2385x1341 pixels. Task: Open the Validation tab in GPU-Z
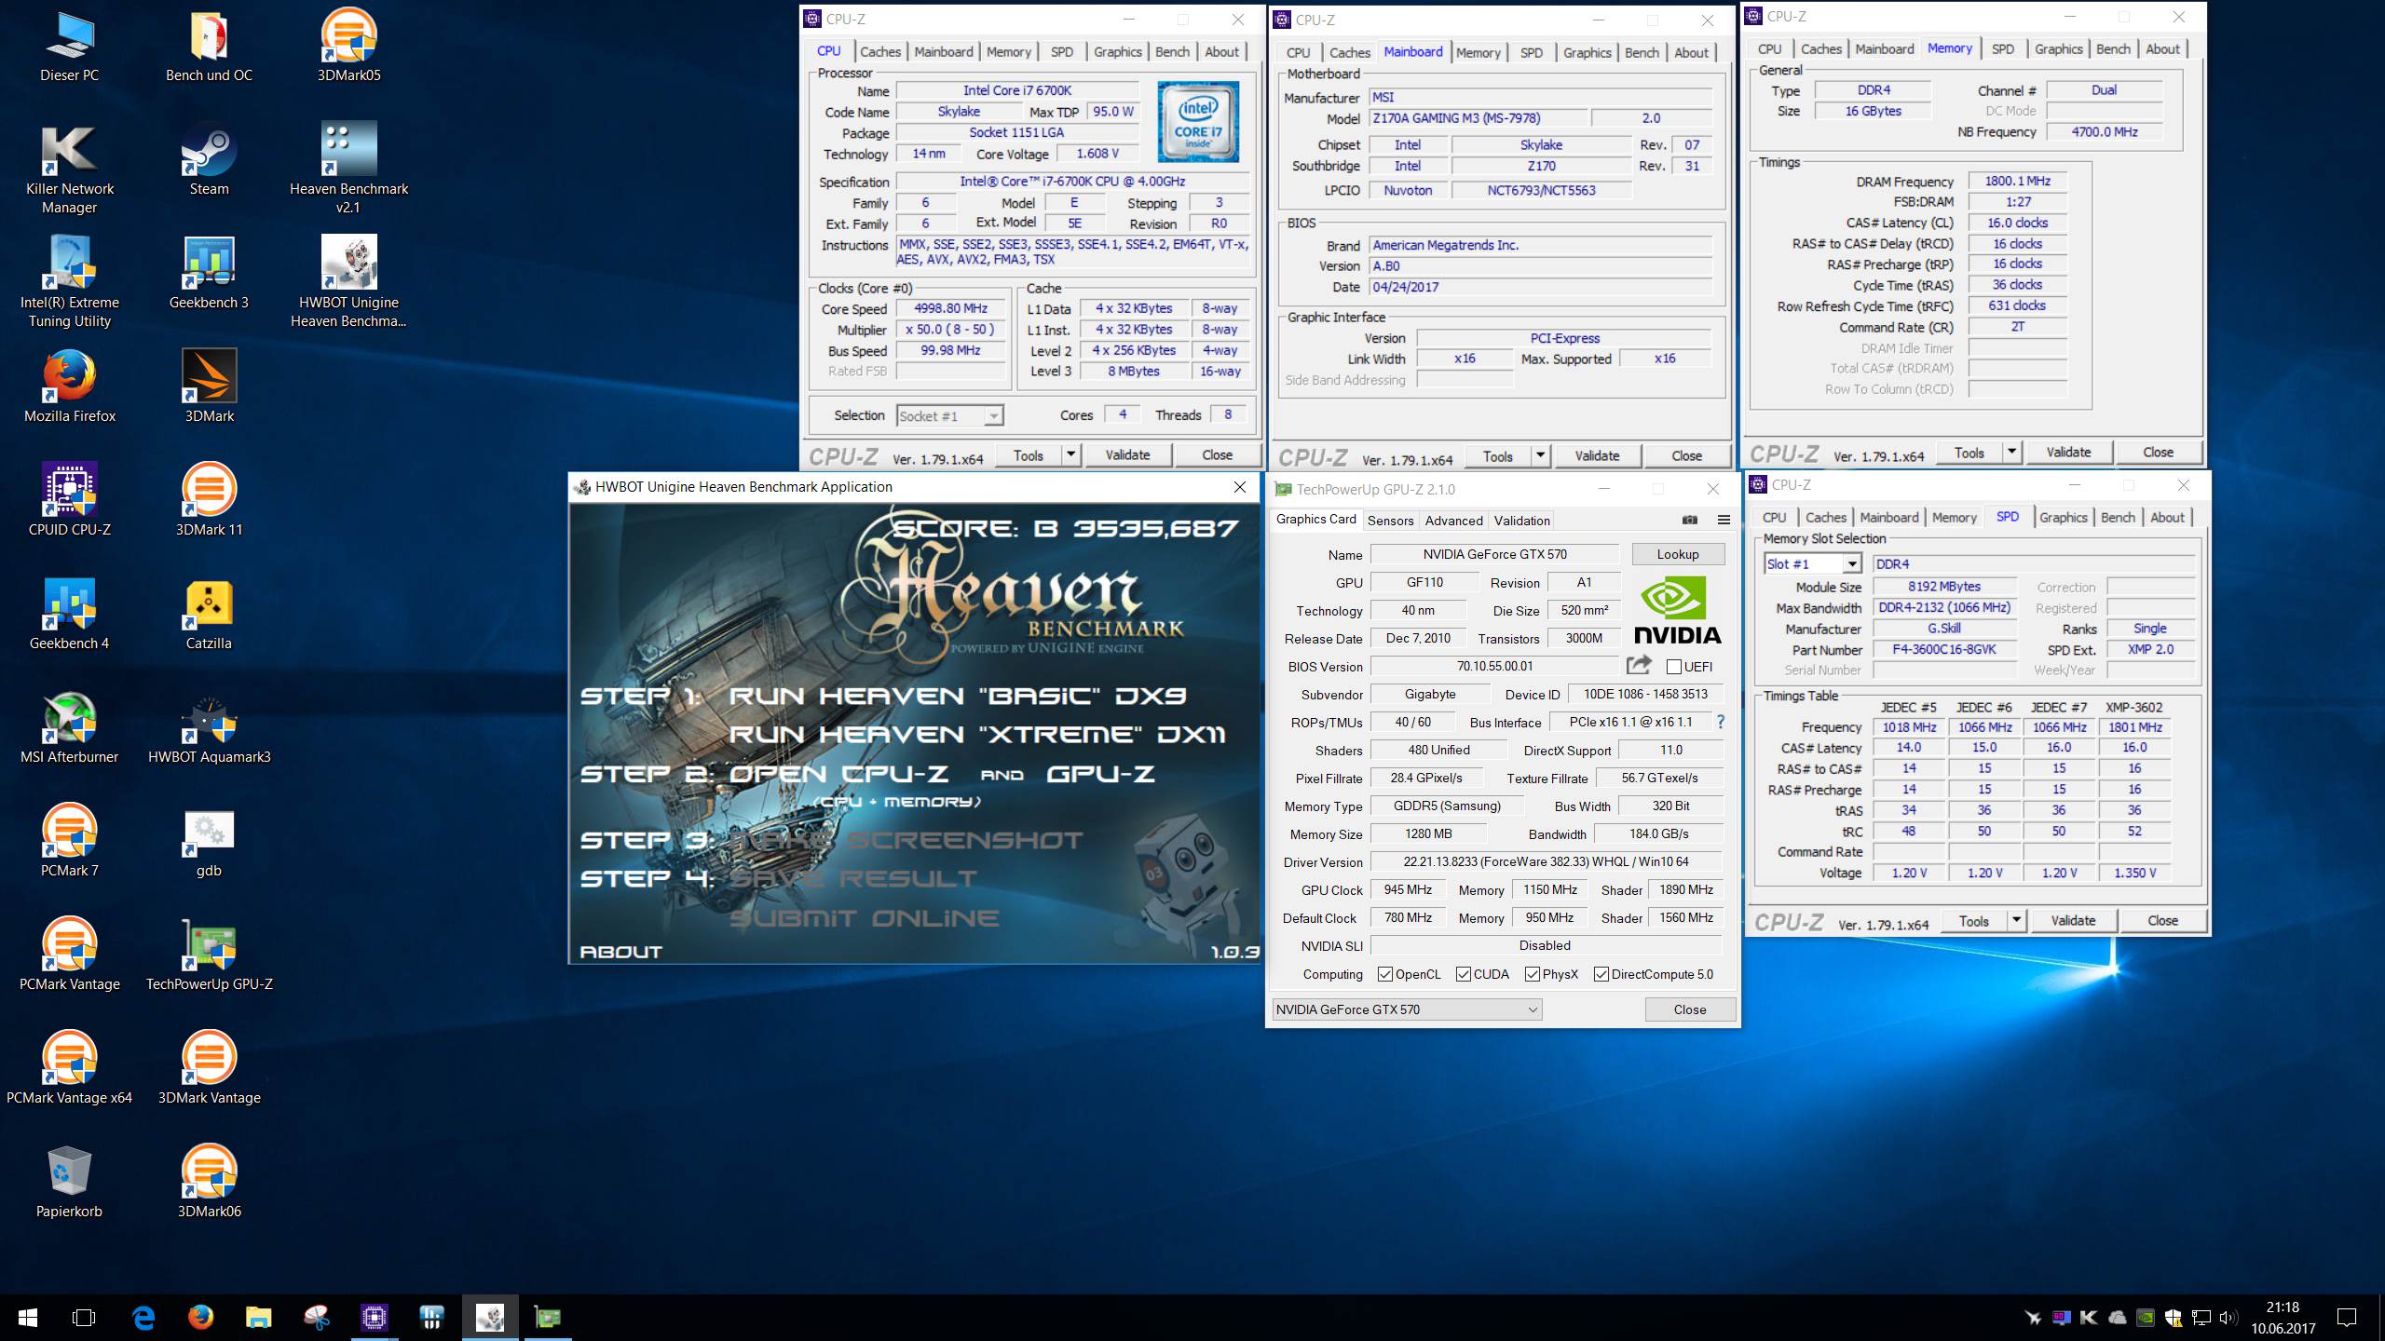(1522, 521)
